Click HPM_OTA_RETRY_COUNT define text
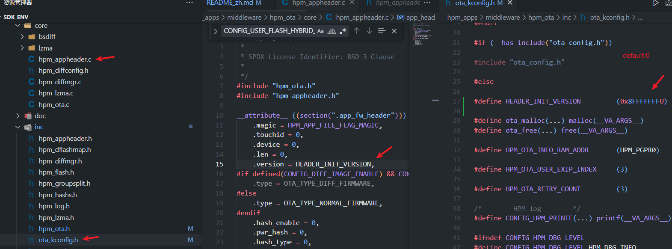The width and height of the screenshot is (672, 249). click(543, 189)
